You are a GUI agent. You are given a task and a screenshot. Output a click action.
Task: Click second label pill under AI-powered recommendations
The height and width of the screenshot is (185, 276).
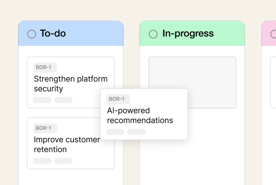pos(136,132)
